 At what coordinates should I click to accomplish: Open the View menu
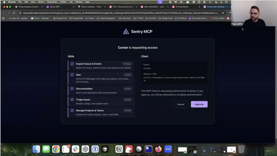coord(33,2)
